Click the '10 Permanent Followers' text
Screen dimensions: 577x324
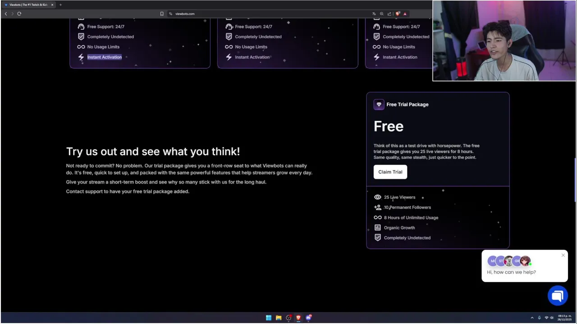[408, 207]
